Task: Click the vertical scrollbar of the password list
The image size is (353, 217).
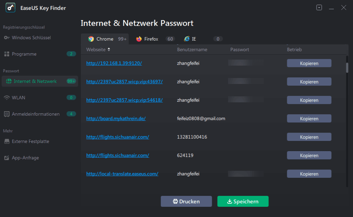Action: 347,67
